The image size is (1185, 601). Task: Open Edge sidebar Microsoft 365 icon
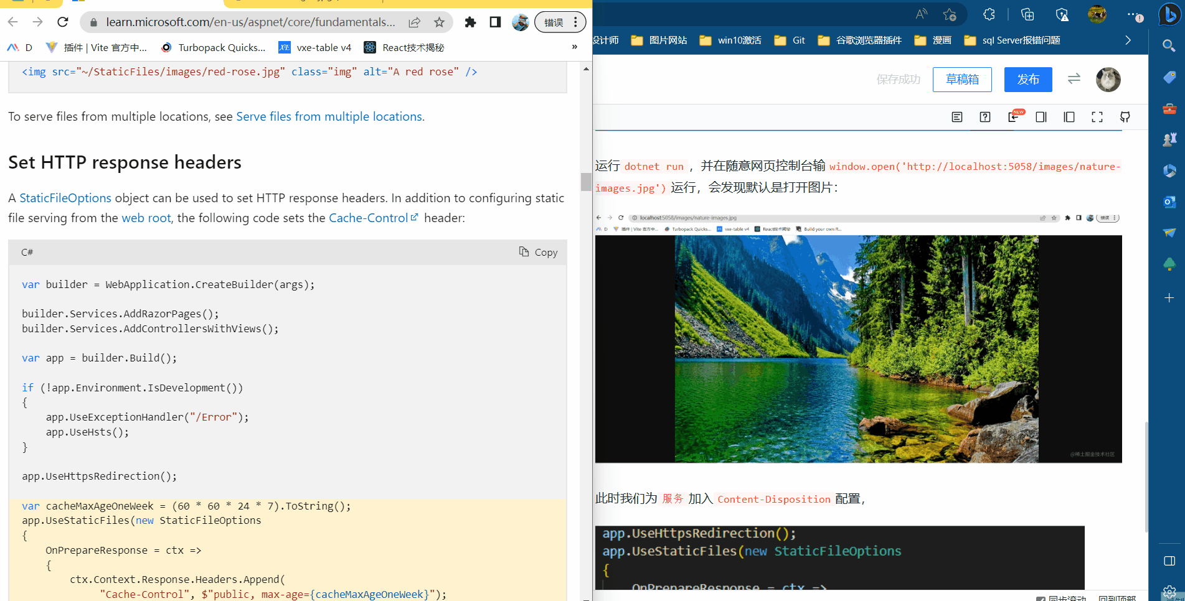click(1169, 170)
